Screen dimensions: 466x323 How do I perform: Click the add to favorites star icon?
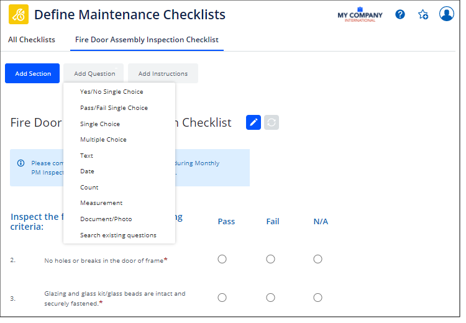coord(423,14)
